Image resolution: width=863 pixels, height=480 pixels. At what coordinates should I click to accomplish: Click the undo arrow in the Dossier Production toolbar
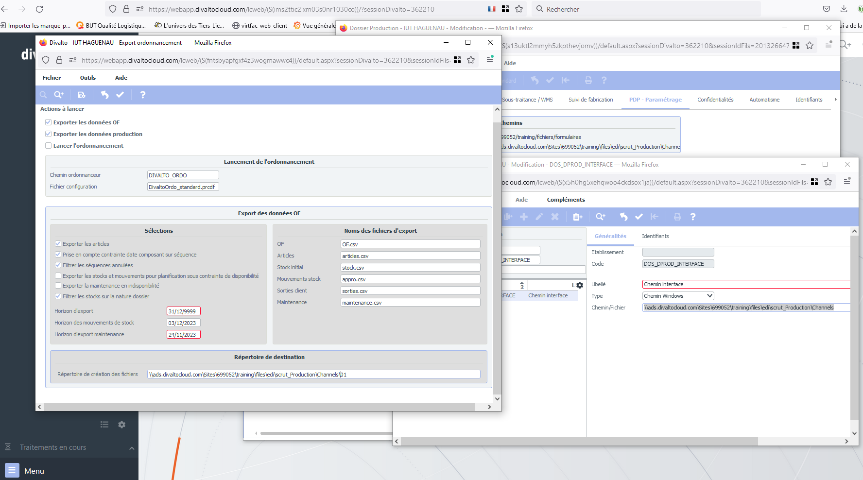click(535, 80)
